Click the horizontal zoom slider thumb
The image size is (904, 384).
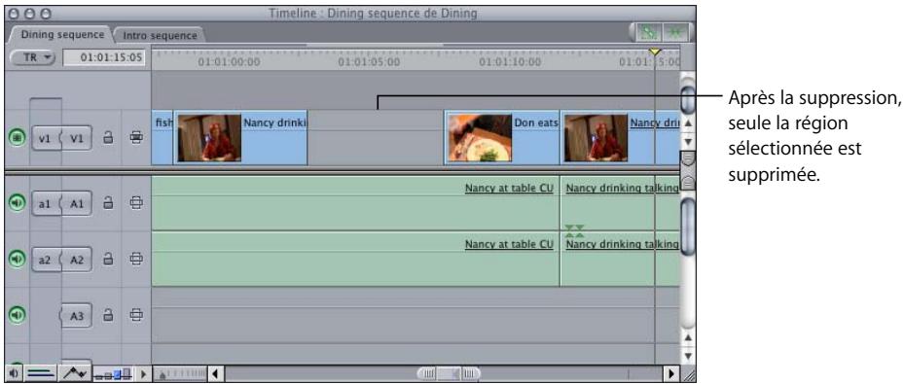pos(450,373)
